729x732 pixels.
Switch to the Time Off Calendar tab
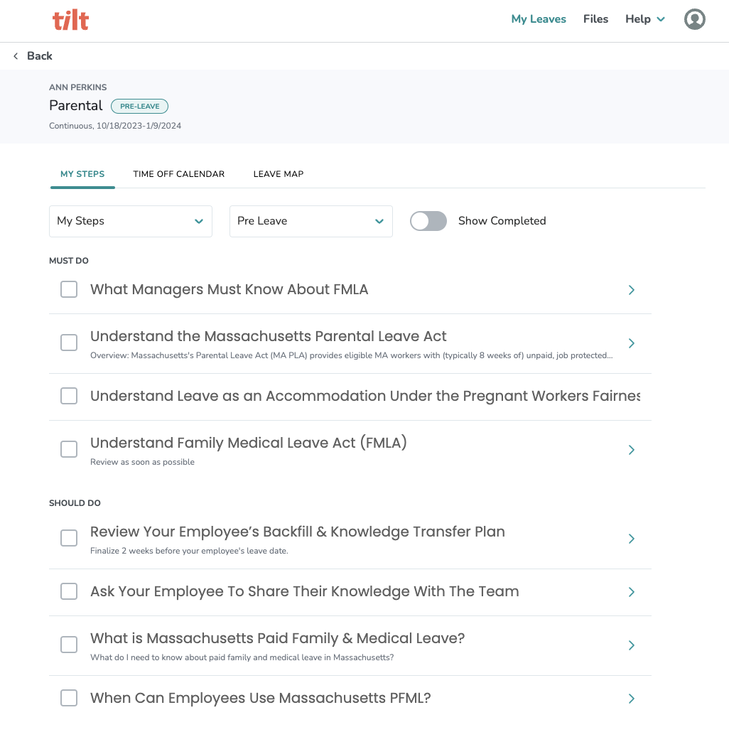[x=178, y=174]
